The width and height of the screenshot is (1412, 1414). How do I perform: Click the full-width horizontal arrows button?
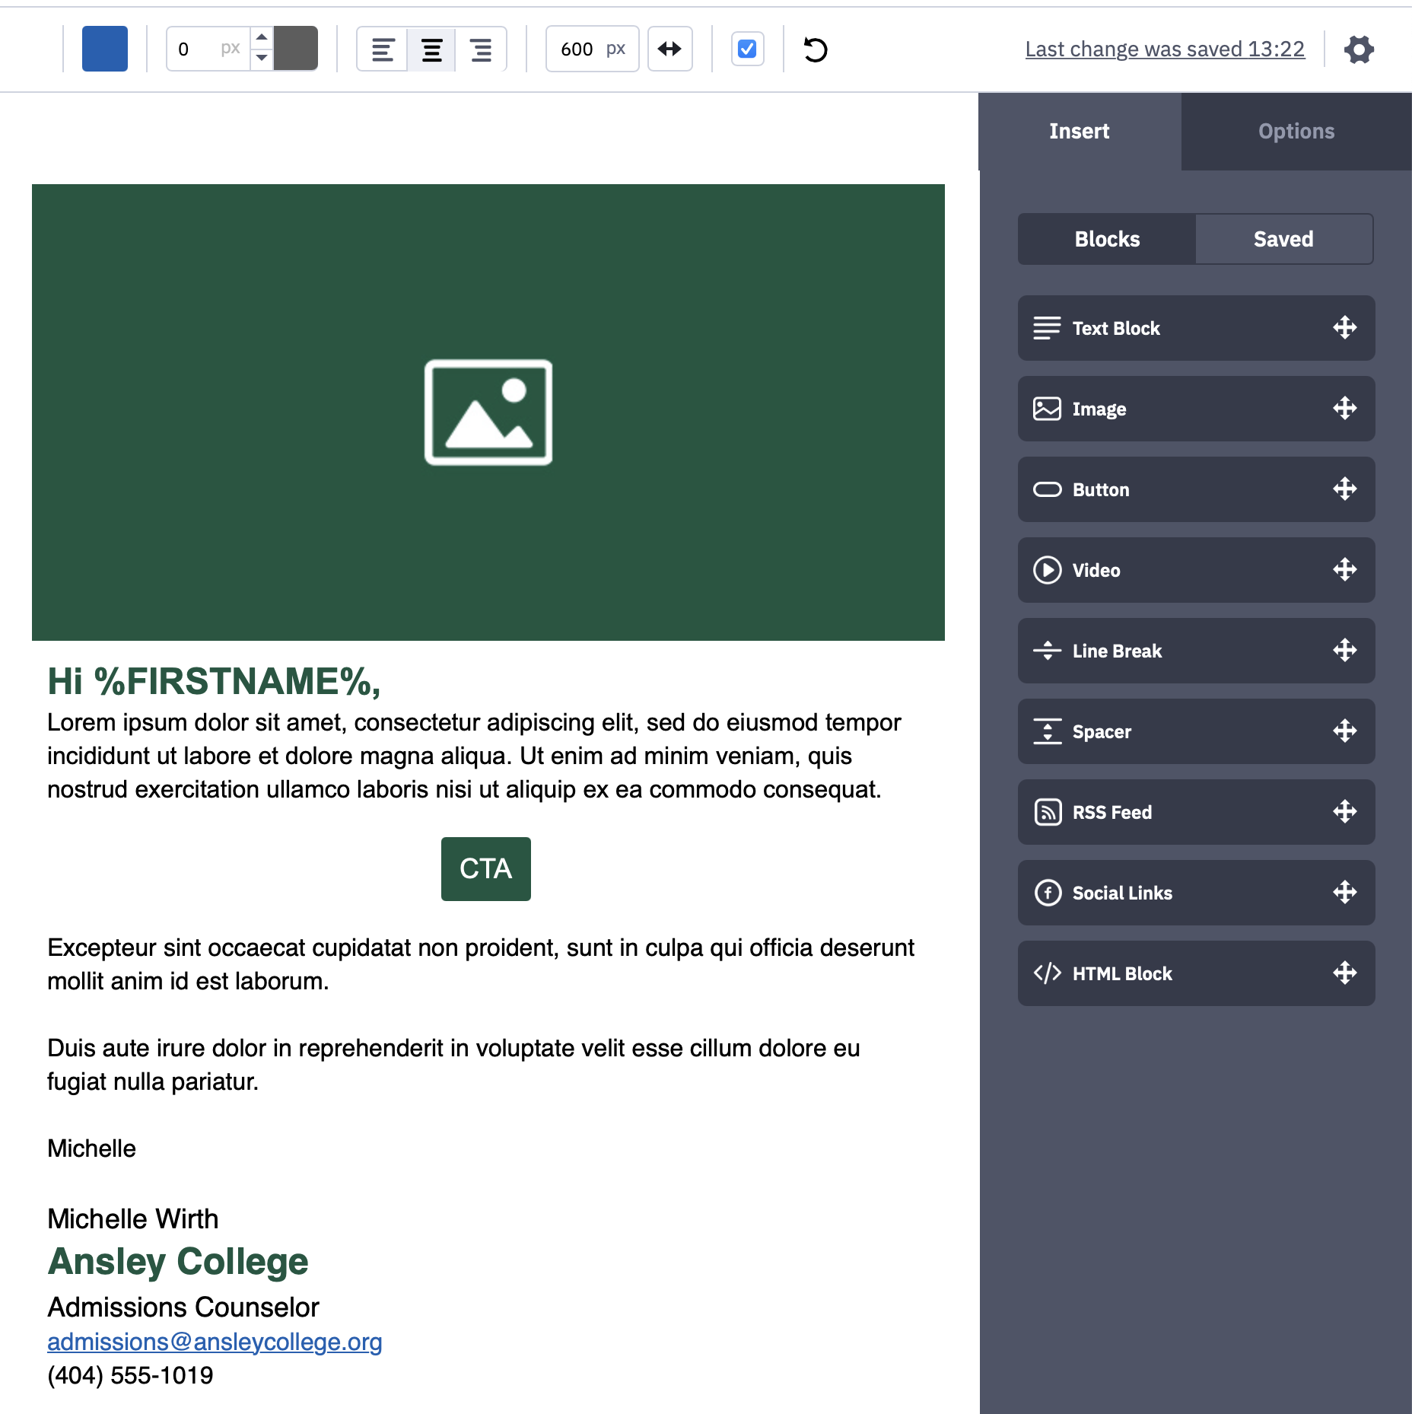pyautogui.click(x=669, y=49)
